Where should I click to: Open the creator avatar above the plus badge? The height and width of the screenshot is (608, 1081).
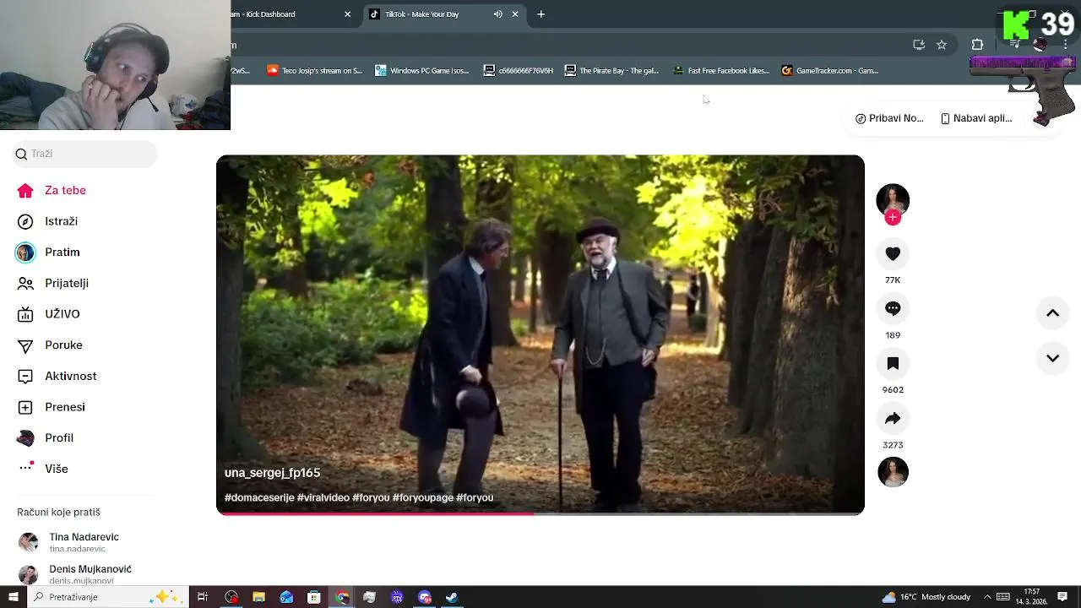click(x=893, y=199)
